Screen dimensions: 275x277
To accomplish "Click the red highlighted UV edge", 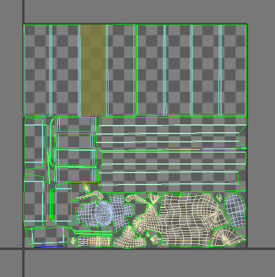I will click(84, 183).
